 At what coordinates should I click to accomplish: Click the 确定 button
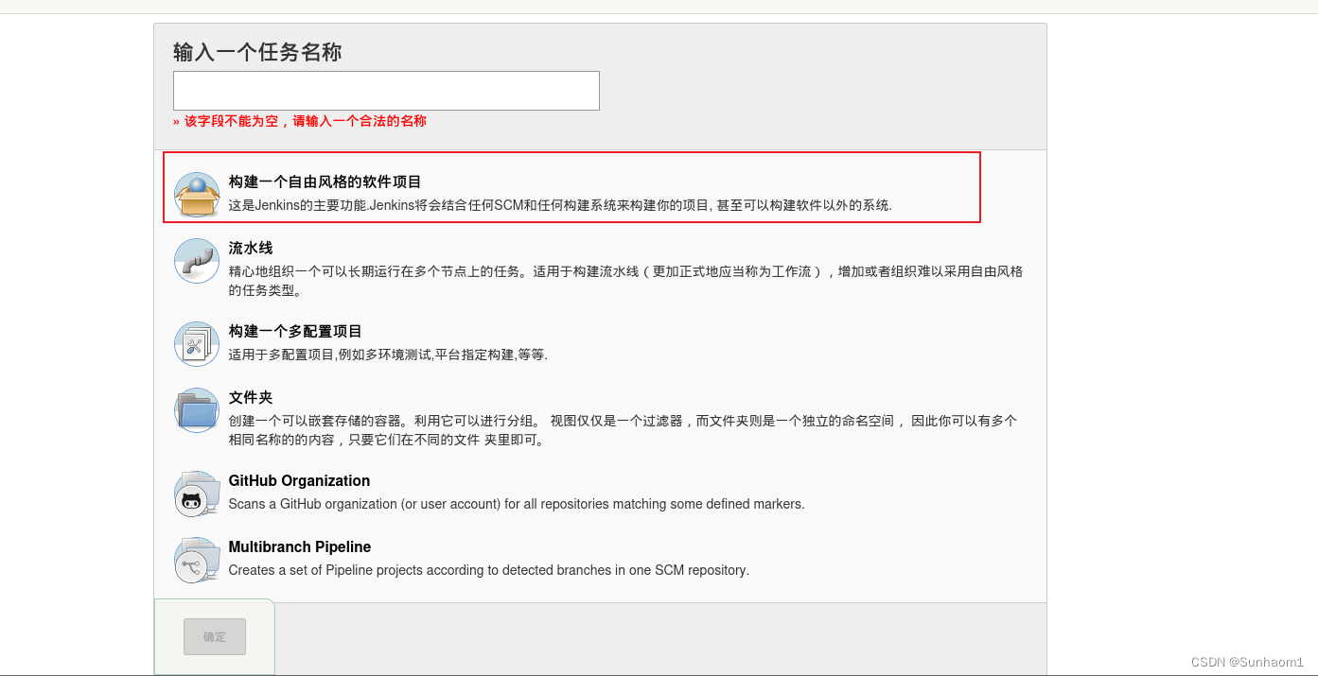(215, 636)
